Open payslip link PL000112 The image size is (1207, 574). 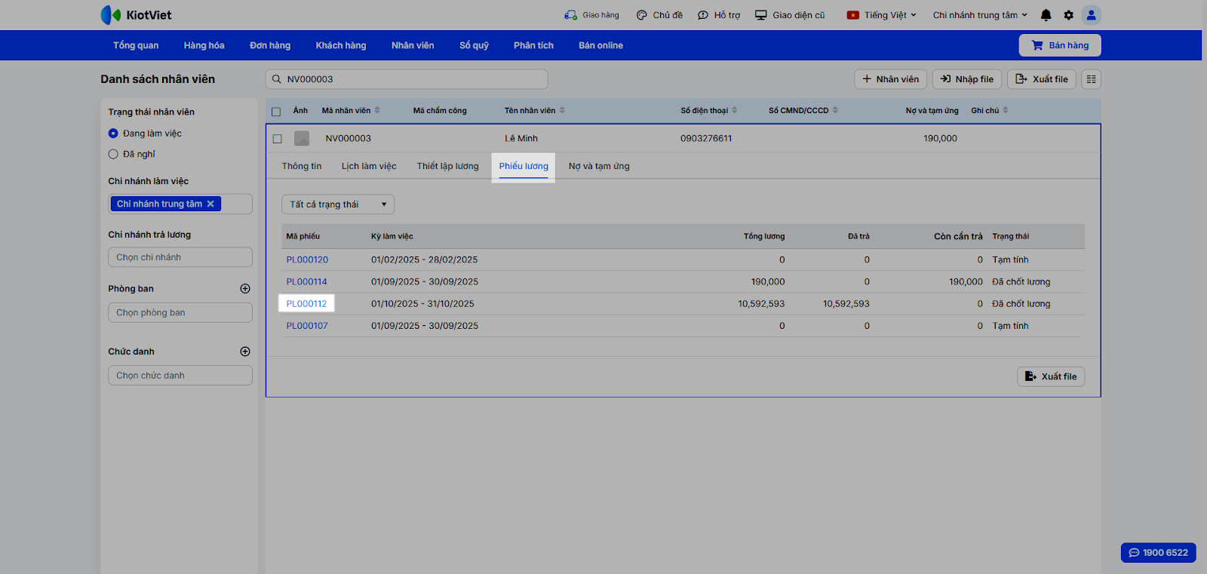[x=306, y=304]
